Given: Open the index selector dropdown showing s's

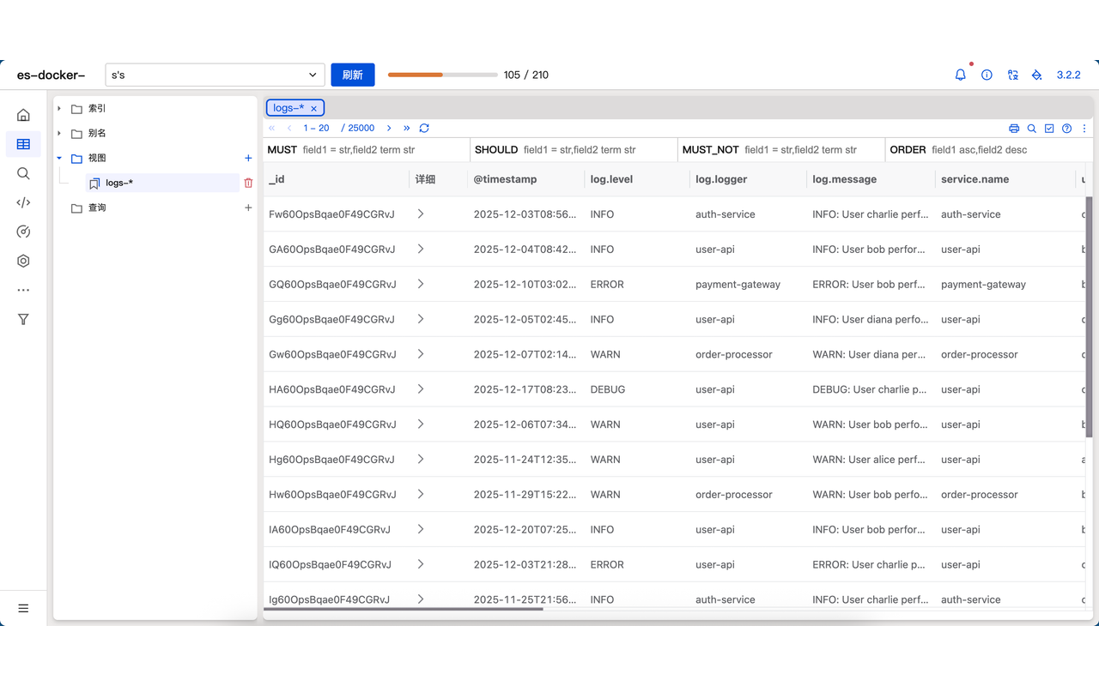Looking at the screenshot, I should [215, 75].
